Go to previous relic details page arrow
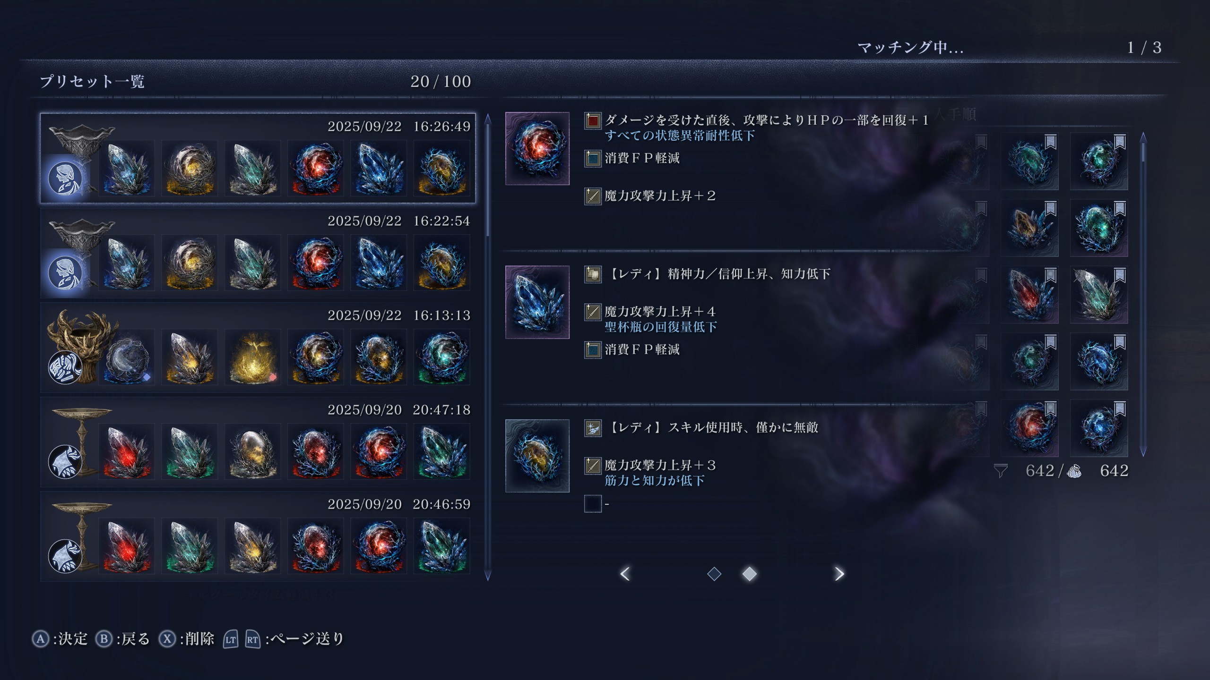The height and width of the screenshot is (680, 1210). click(x=625, y=574)
